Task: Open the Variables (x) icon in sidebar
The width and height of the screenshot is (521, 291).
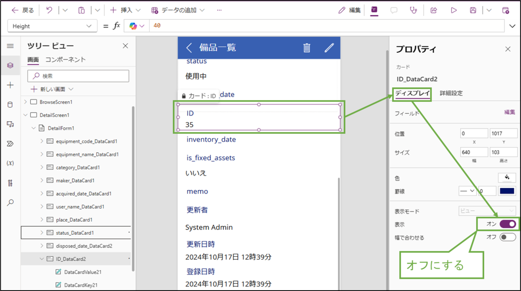Action: [10, 163]
